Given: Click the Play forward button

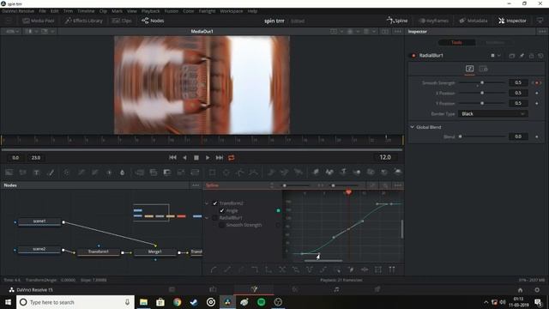Looking at the screenshot, I should 208,158.
